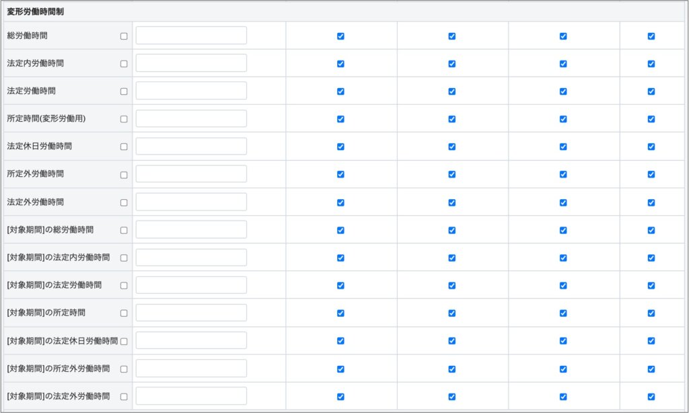Uncheck first checked box in 法定内労働時間 row

point(340,64)
